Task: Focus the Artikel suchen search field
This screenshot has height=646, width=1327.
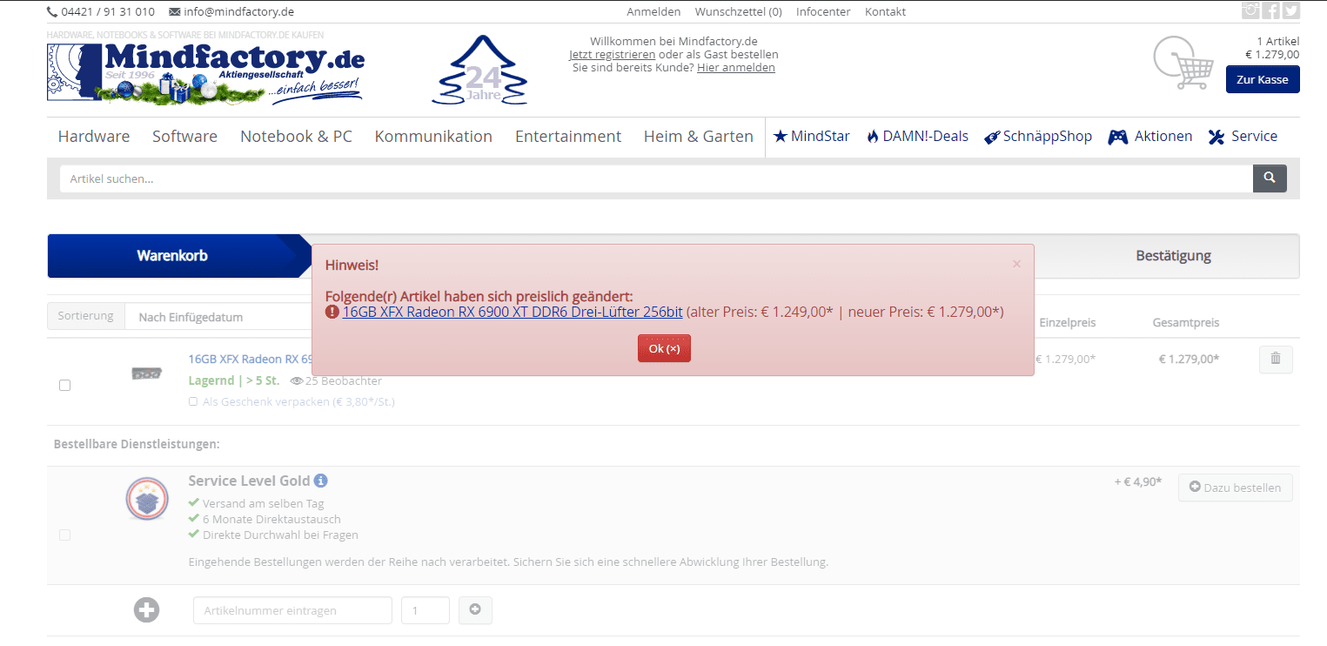Action: (656, 178)
